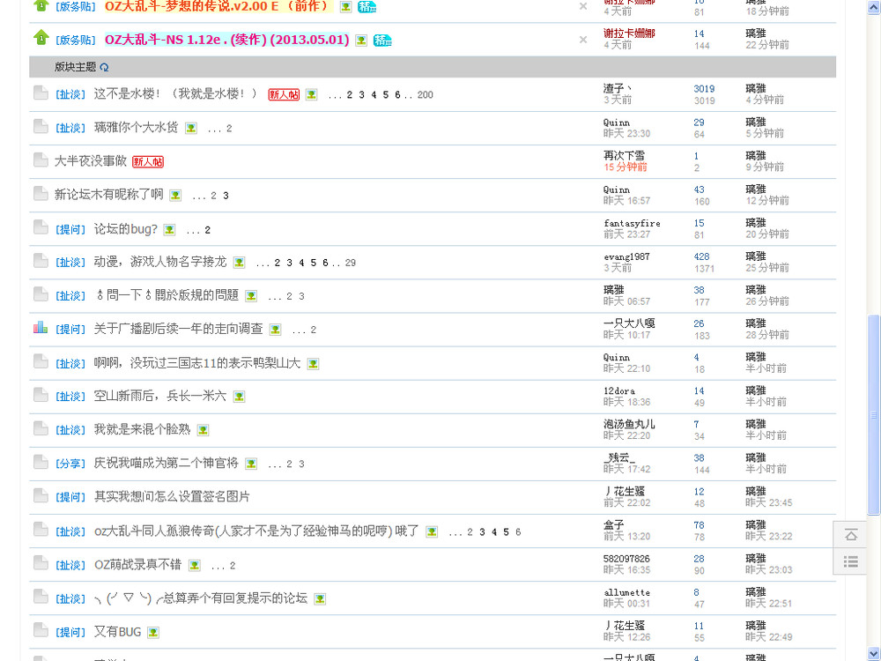Click the image icon after oz大乱斗同人孤狼传奇 title

tap(432, 531)
